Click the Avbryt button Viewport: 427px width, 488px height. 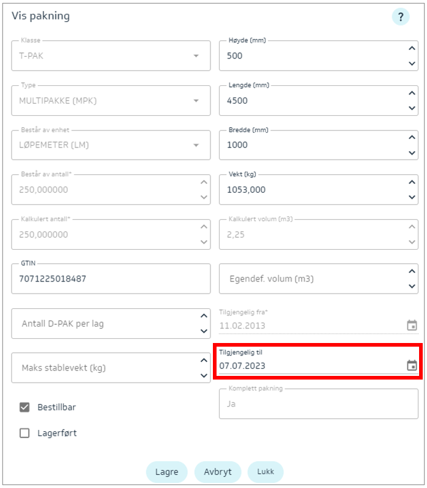pos(218,472)
